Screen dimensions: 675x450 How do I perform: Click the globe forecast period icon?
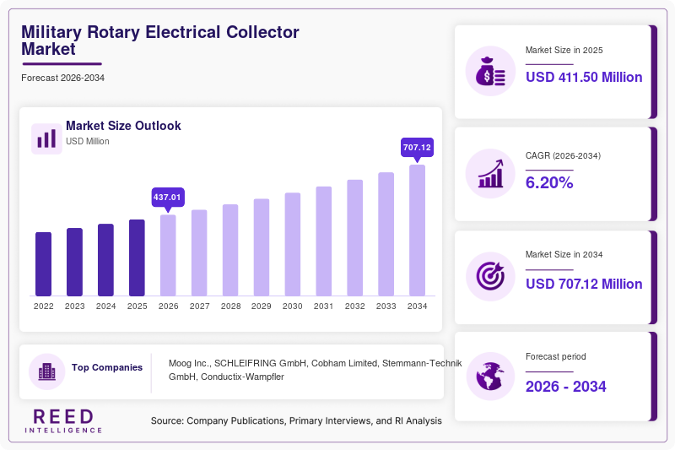click(490, 377)
